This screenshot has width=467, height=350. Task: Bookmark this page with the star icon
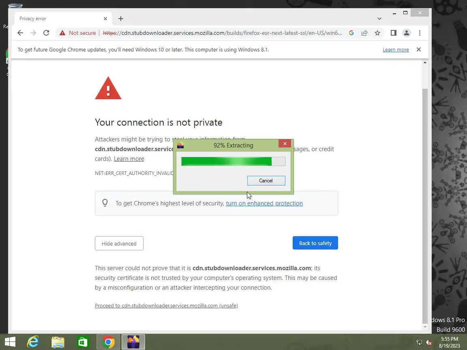(x=377, y=33)
